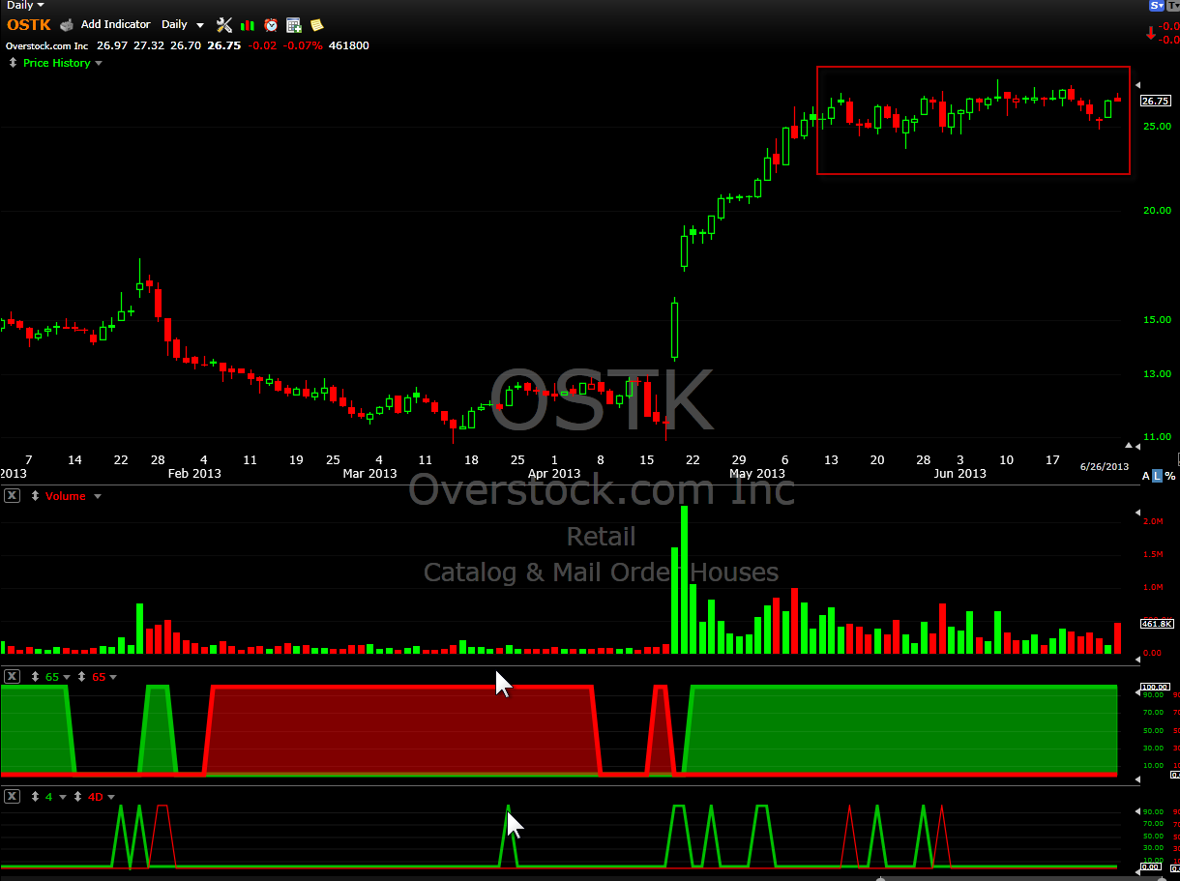Toggle percent scale with the % button
Viewport: 1180px width, 881px height.
click(x=1170, y=476)
